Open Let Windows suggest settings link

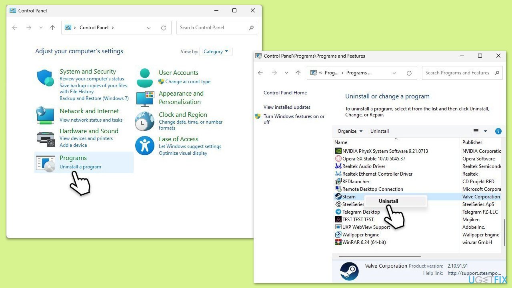pos(190,146)
